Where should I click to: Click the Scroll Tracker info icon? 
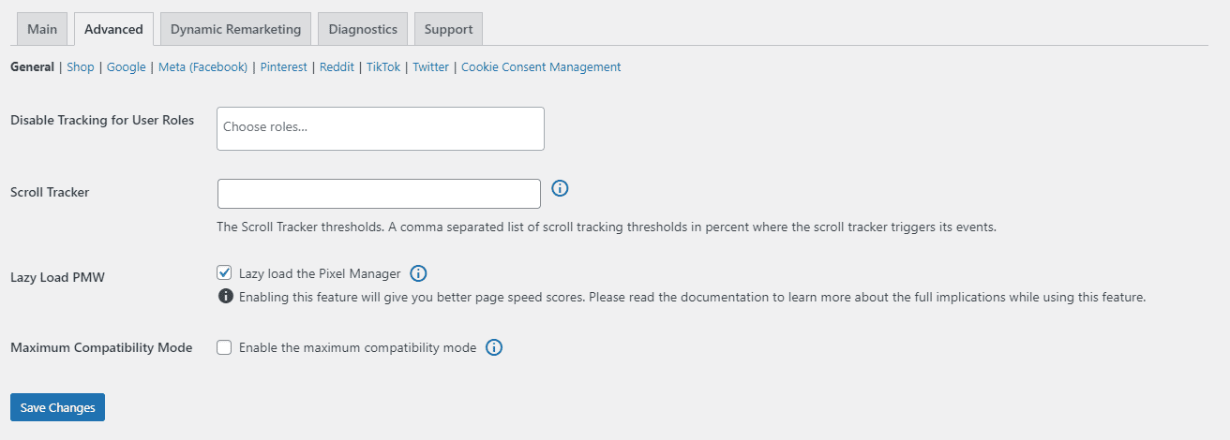tap(561, 188)
